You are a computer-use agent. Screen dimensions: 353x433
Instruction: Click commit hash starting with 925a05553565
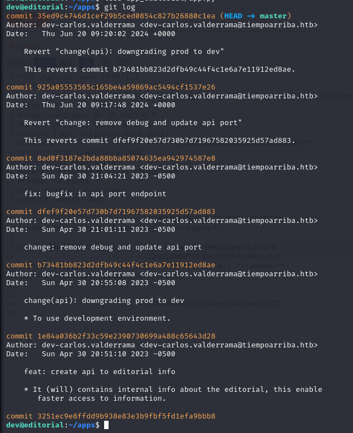[x=126, y=87]
